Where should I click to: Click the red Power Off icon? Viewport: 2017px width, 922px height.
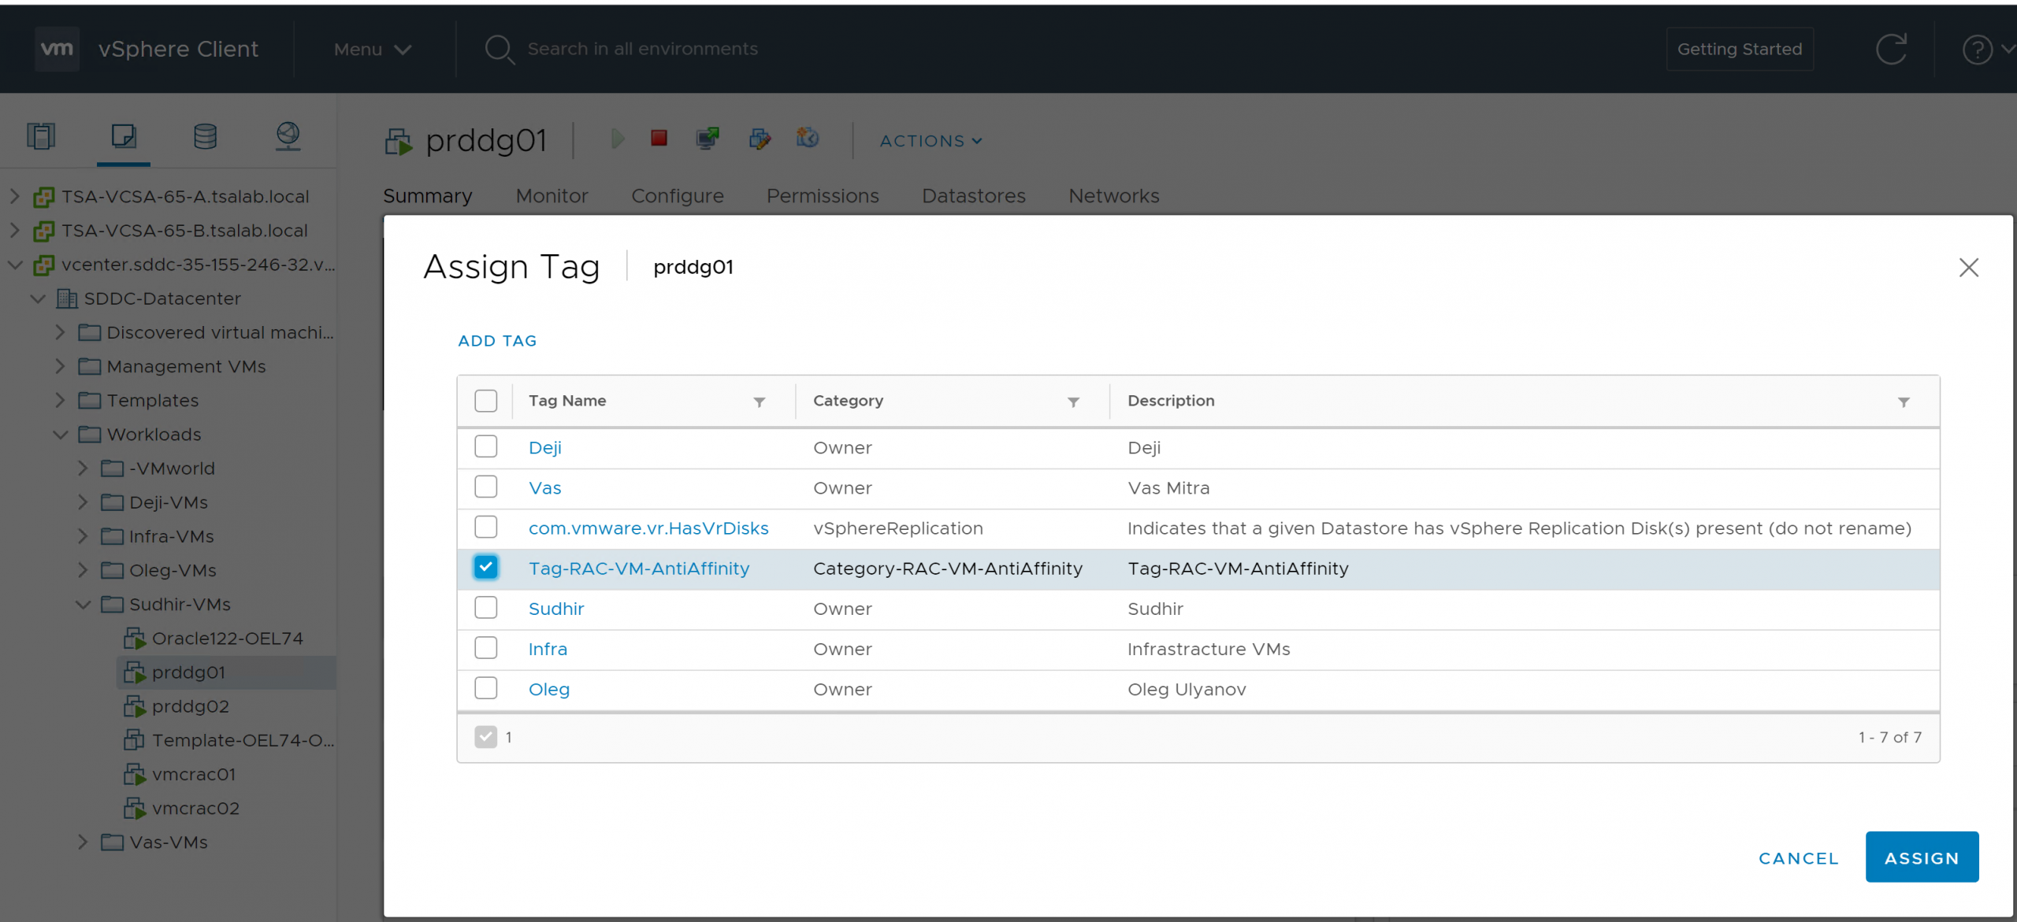[x=659, y=139]
